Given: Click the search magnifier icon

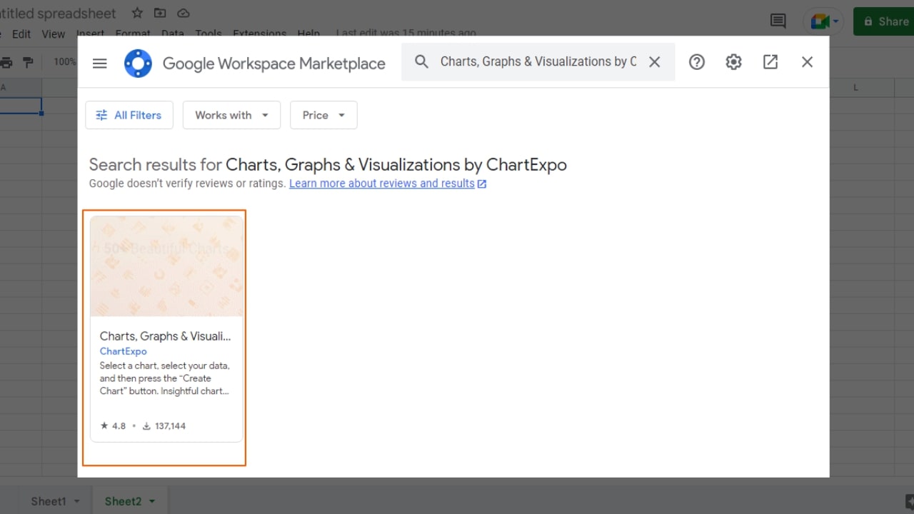Looking at the screenshot, I should [422, 61].
